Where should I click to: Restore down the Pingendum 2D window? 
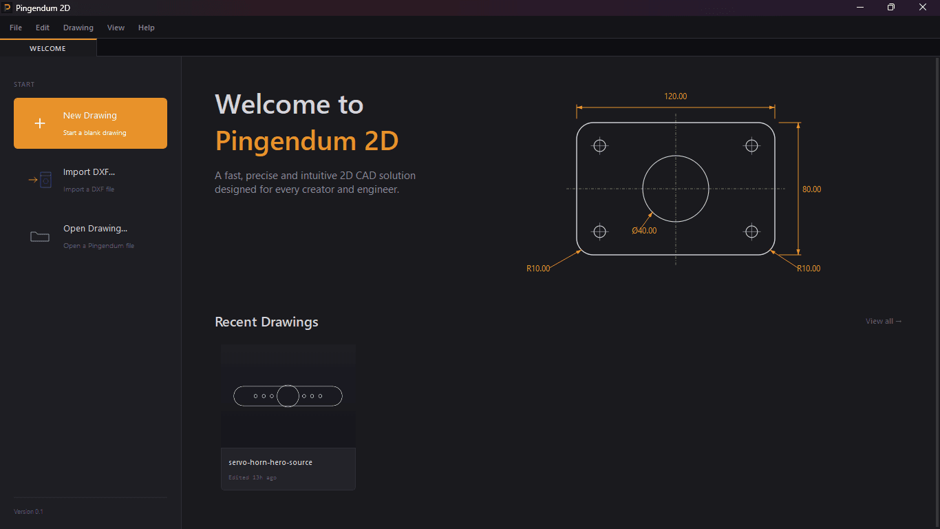click(891, 8)
